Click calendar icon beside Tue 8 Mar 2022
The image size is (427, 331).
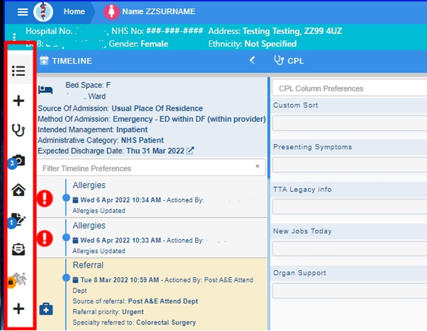click(x=76, y=280)
